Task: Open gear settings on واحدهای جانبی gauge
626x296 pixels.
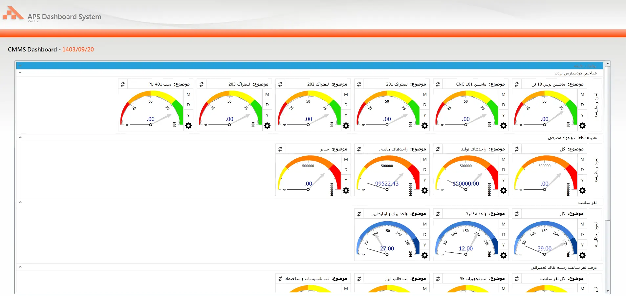Action: (425, 190)
